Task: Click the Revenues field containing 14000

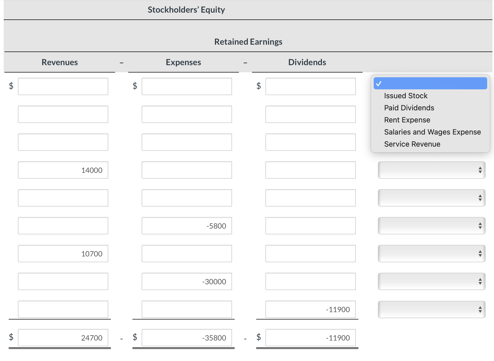Action: (x=63, y=170)
